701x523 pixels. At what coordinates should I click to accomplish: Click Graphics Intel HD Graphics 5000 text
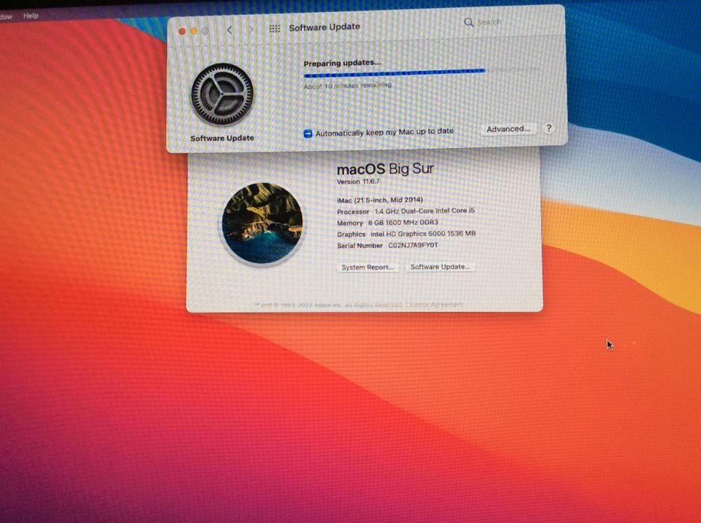tap(406, 234)
